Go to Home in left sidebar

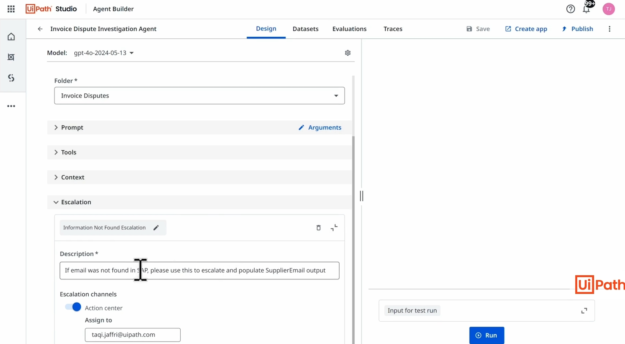[x=11, y=37]
